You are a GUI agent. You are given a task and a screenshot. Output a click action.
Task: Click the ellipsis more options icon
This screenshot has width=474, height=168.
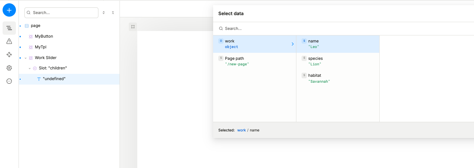coord(9,81)
